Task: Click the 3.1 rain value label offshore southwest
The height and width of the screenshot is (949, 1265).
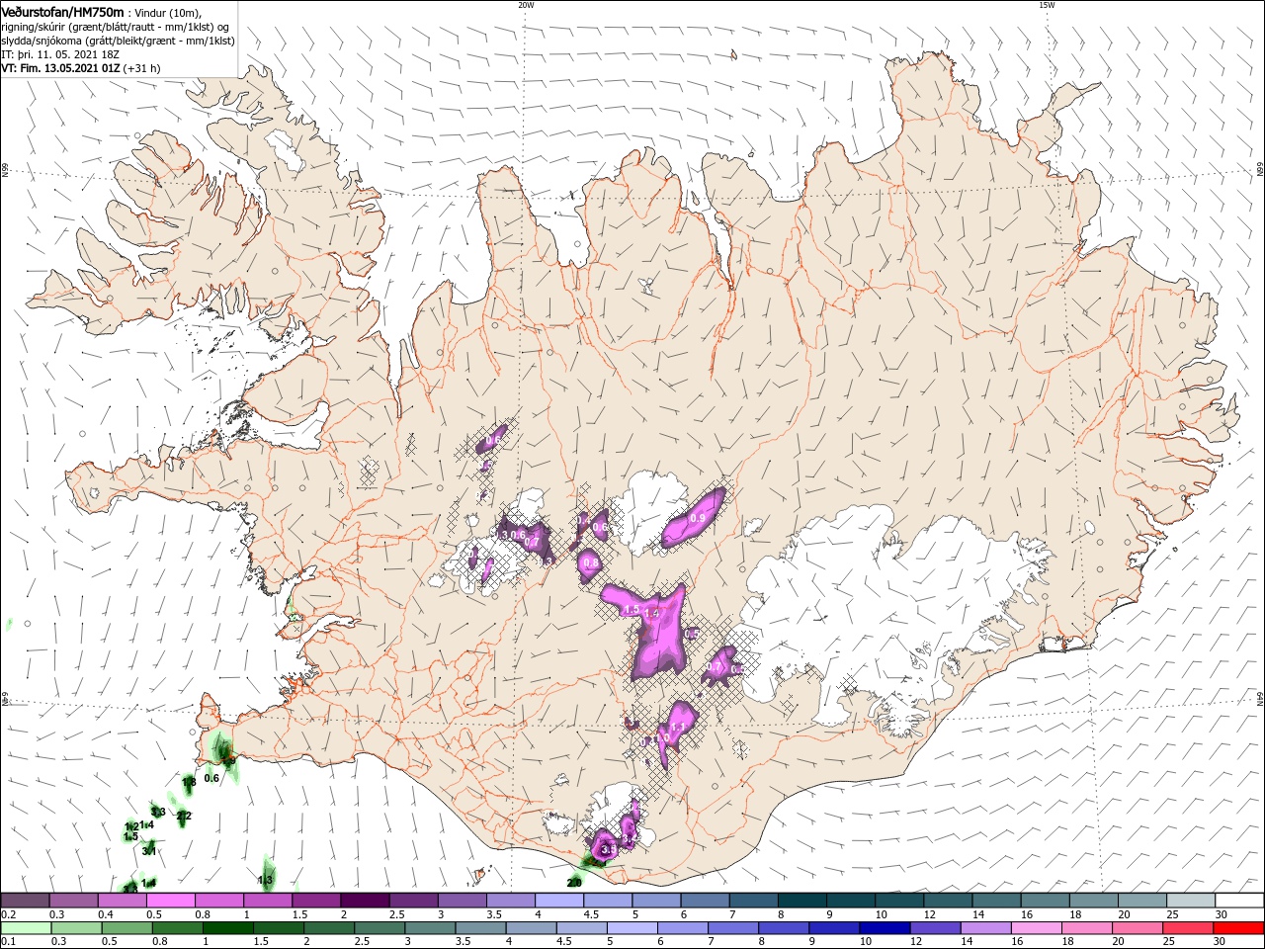Action: pyautogui.click(x=150, y=851)
